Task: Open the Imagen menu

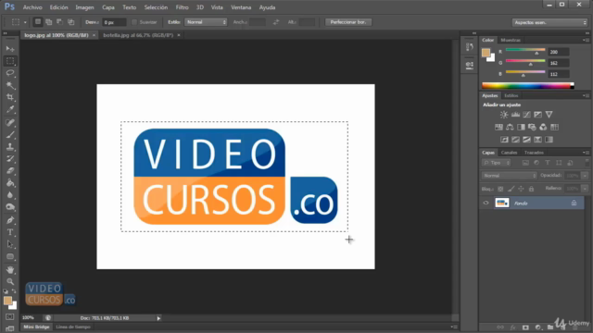Action: pos(84,7)
